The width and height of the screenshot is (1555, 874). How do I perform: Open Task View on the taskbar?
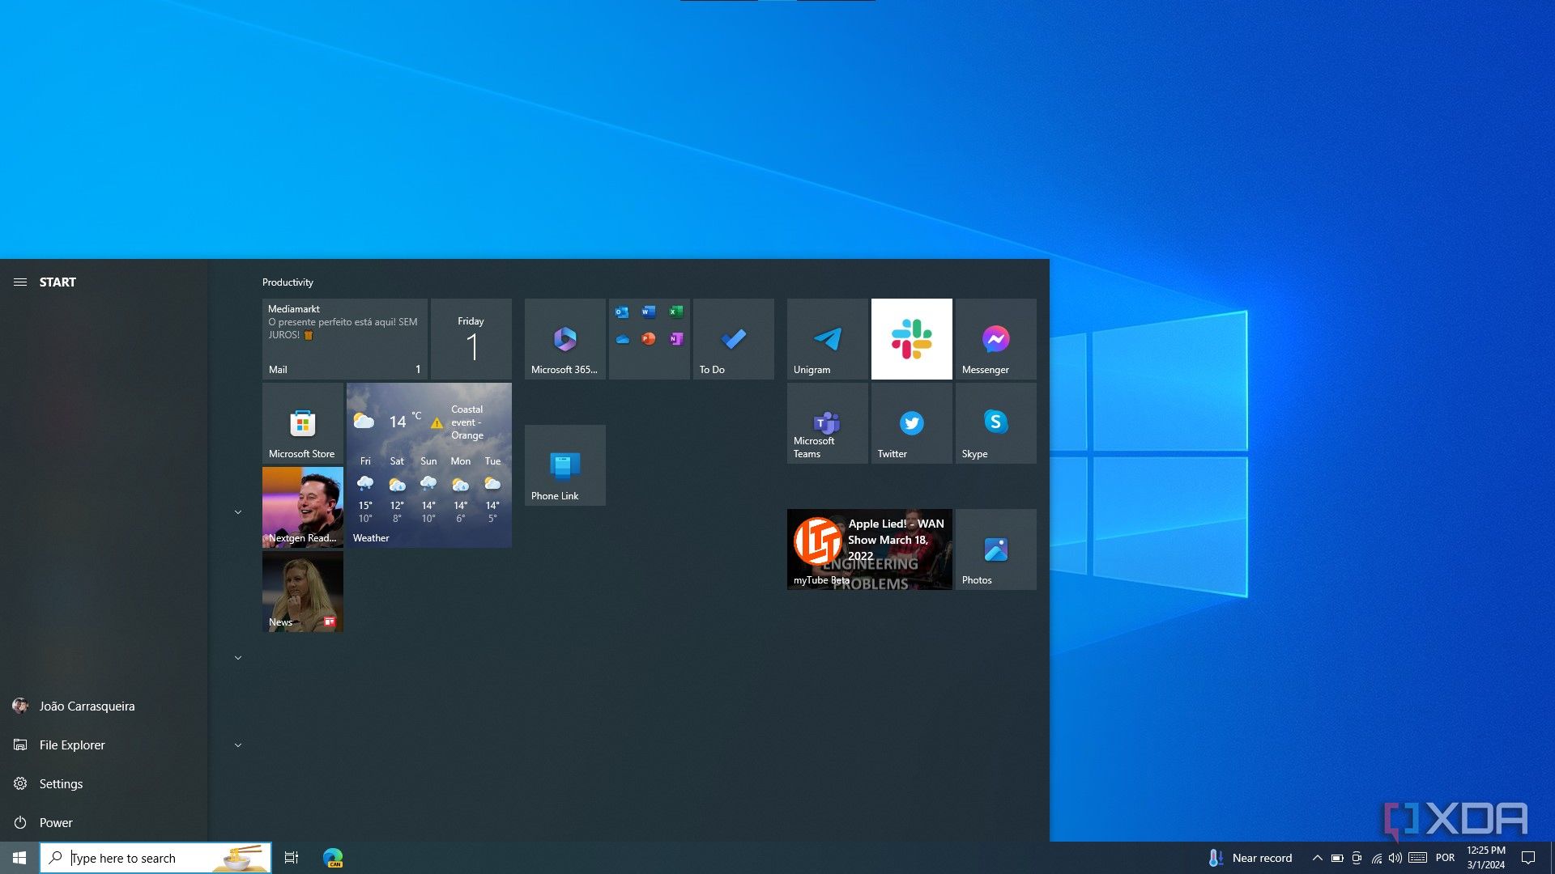[x=292, y=858]
